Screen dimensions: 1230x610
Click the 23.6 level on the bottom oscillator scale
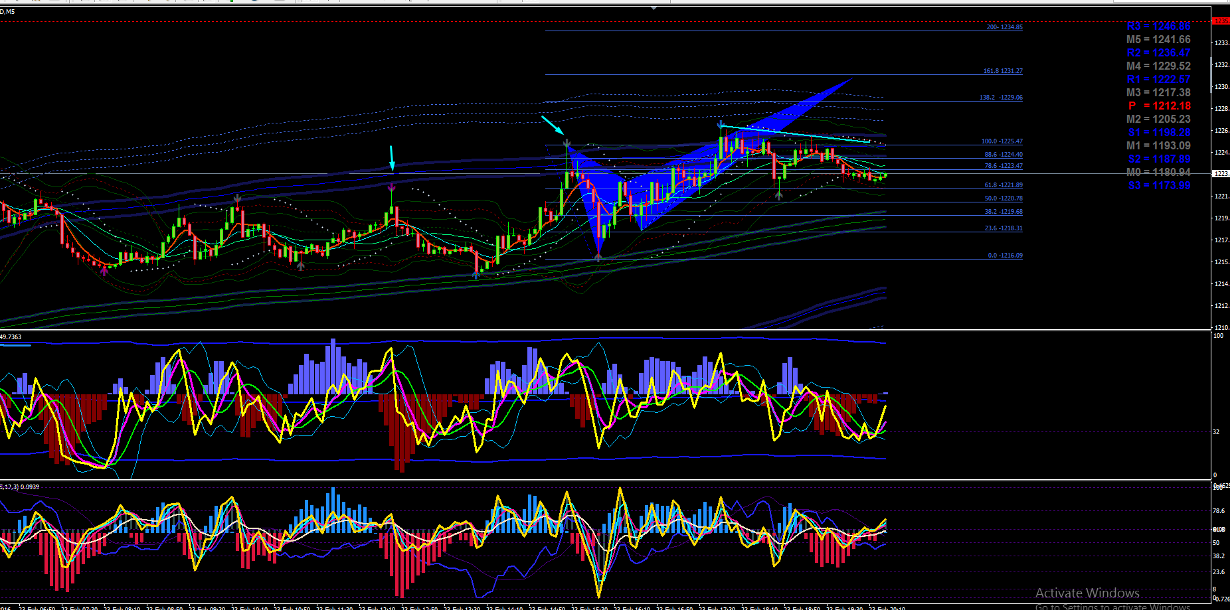coord(1219,572)
